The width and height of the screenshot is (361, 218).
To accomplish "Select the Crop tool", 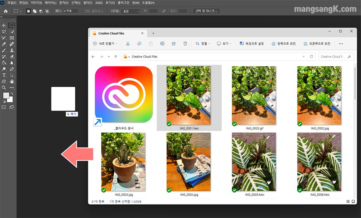I will 4,38.
